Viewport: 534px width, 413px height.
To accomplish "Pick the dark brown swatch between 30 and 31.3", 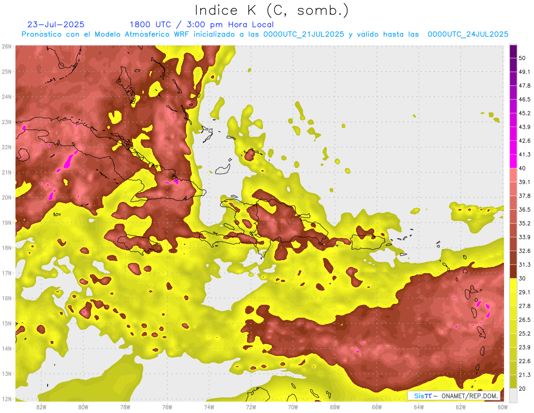I will pos(513,272).
